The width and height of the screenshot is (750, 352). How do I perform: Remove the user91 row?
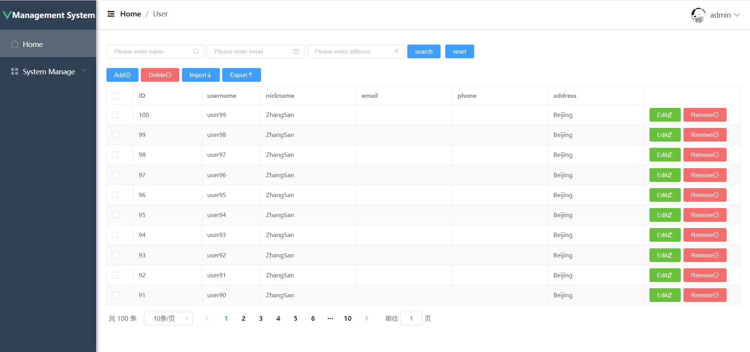[705, 275]
